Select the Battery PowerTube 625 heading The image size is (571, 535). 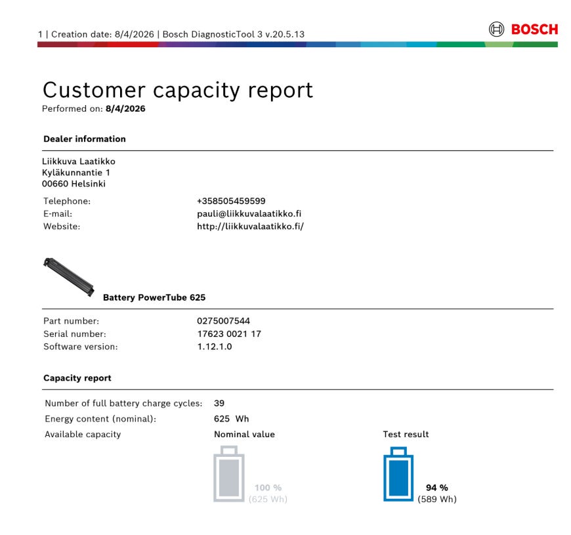point(154,297)
